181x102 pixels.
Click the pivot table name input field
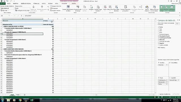click(x=7, y=8)
